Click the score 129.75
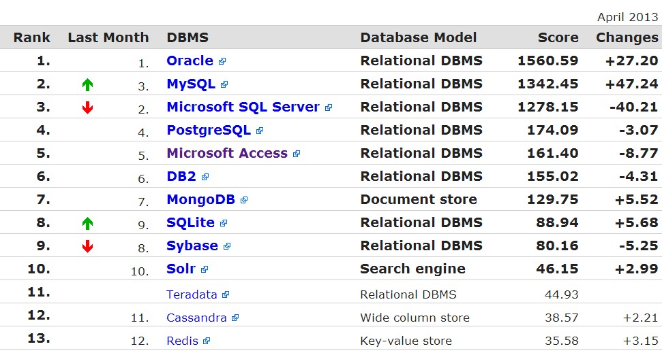Screen dimensions: 662x355 click(x=553, y=199)
